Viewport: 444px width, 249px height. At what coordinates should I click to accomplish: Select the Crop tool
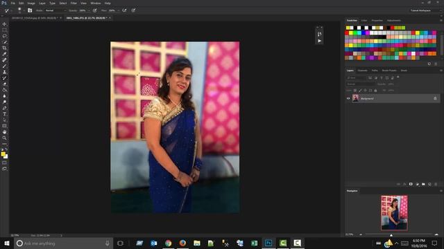coord(4,48)
